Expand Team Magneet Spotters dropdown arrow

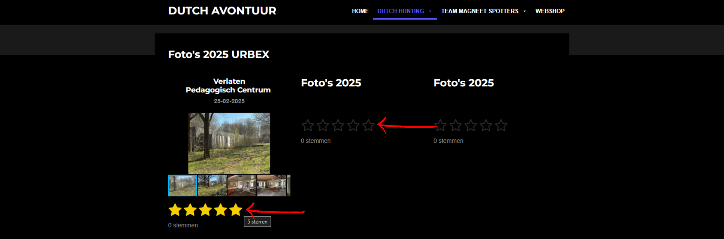pyautogui.click(x=525, y=11)
